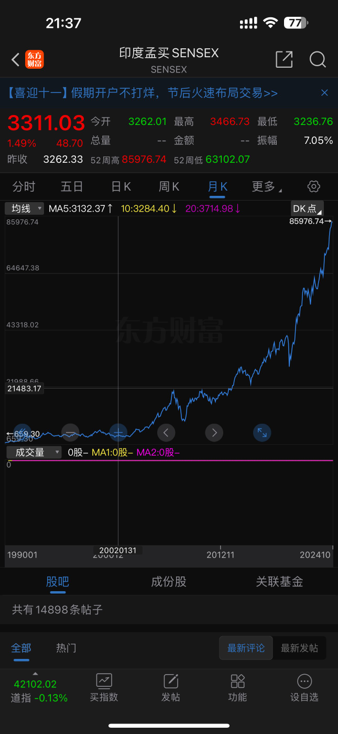Select the 关联基金 tab
Image resolution: width=338 pixels, height=734 pixels.
coord(279,581)
